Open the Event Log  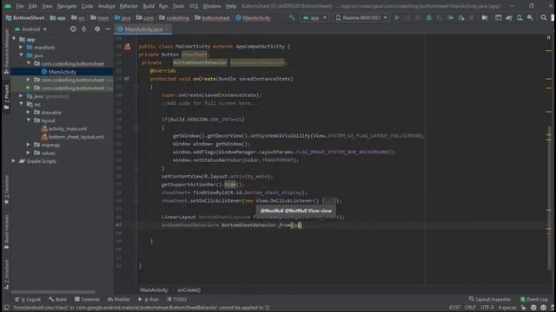click(533, 299)
